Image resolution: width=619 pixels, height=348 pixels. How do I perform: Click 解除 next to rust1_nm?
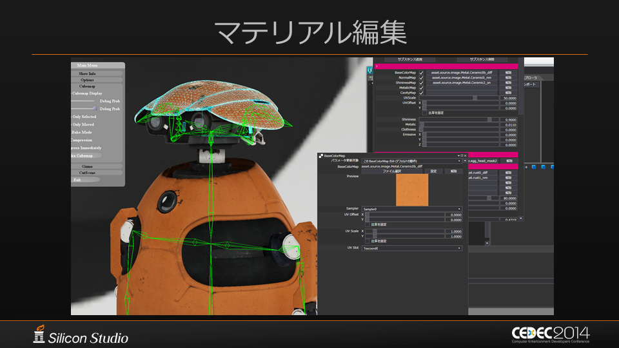509,178
